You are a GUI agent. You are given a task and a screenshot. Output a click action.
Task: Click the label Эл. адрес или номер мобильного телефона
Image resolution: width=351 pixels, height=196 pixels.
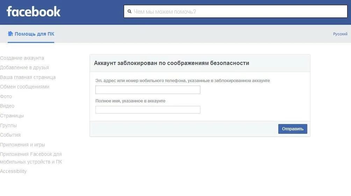tap(182, 81)
